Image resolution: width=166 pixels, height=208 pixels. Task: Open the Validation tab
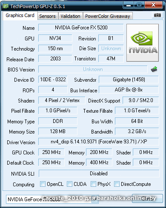[70, 16]
